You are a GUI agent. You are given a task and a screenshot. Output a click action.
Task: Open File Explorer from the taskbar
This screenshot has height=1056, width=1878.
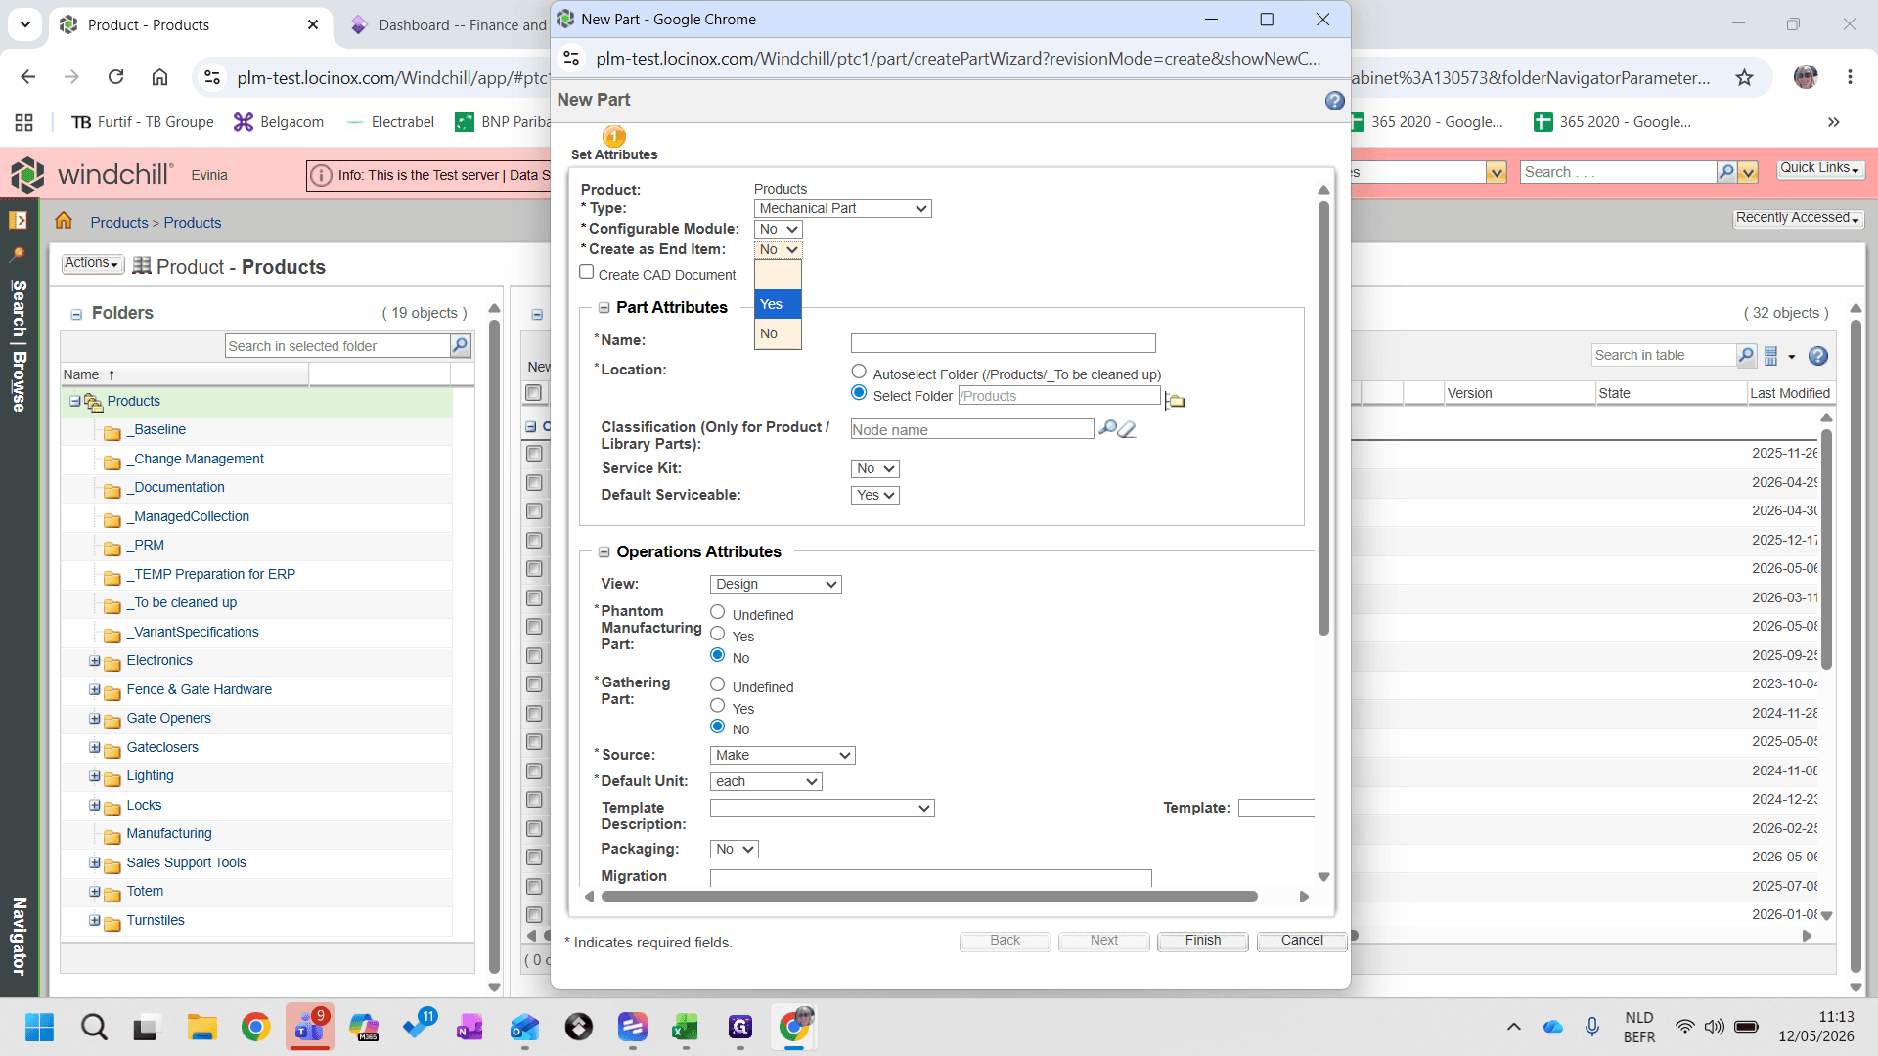tap(201, 1027)
